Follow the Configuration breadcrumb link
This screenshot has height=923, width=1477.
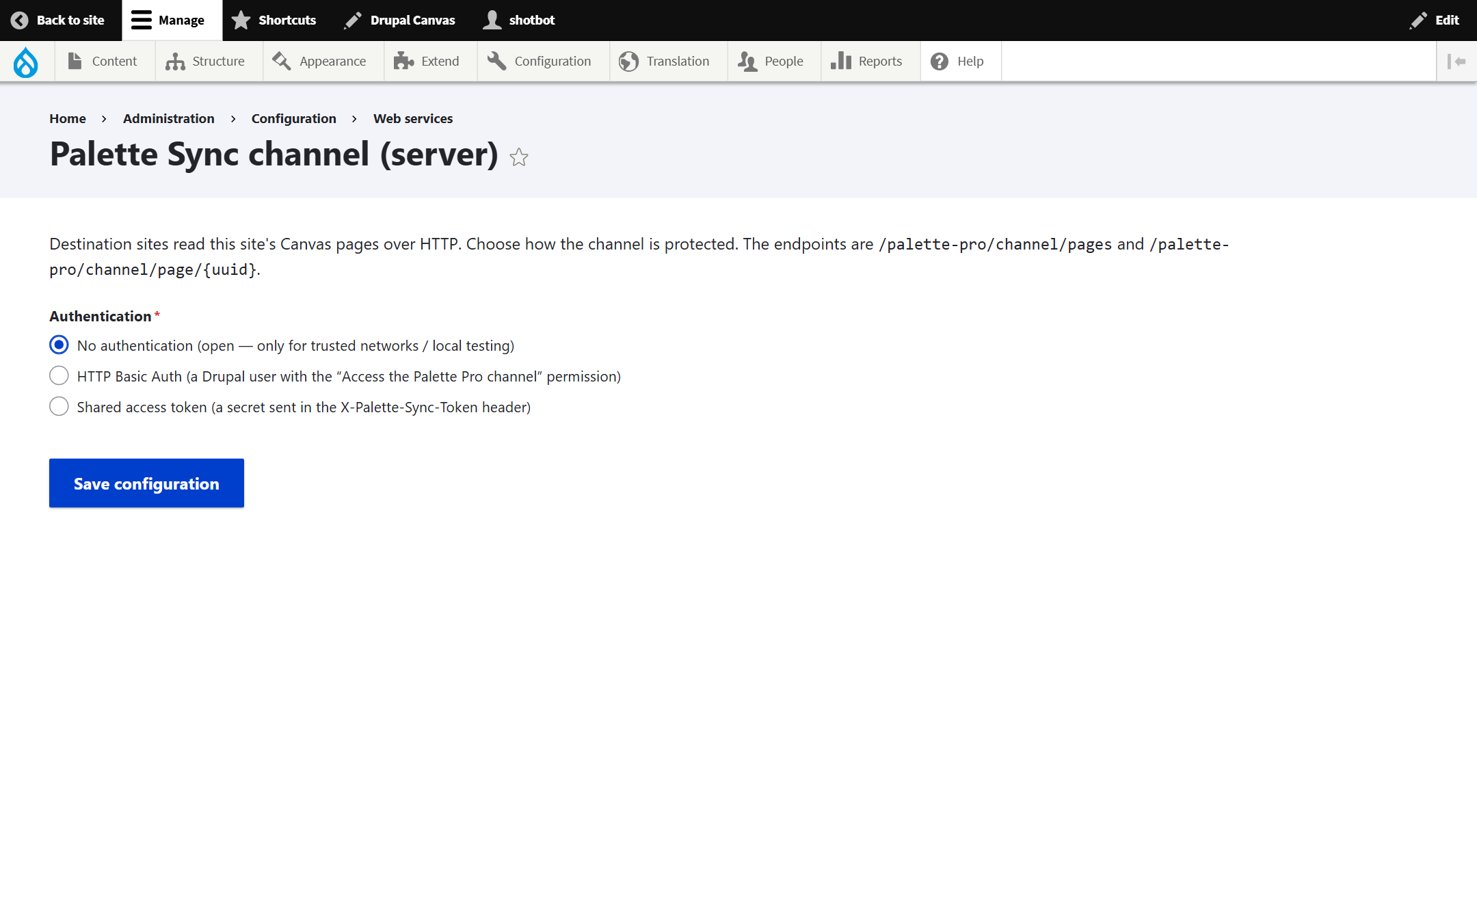[294, 119]
